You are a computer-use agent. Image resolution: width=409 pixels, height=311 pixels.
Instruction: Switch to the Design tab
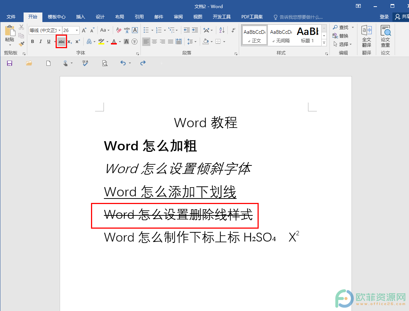coord(100,17)
